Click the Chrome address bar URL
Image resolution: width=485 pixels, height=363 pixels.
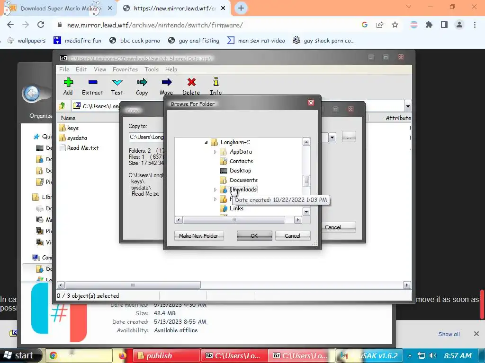[x=155, y=25]
